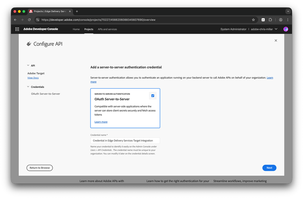Open the View Docs link
This screenshot has height=198, width=303.
pyautogui.click(x=33, y=78)
